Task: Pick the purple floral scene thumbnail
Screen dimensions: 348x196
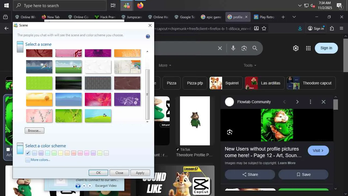Action: 127,99
